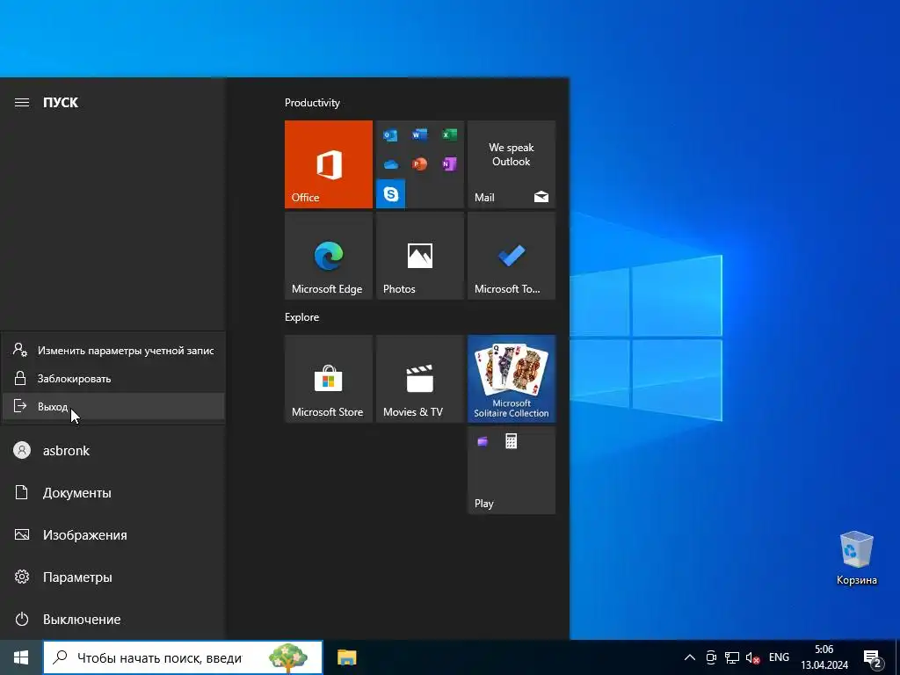Launch Excel from the Office apps folder tile
The width and height of the screenshot is (900, 675).
pyautogui.click(x=449, y=134)
